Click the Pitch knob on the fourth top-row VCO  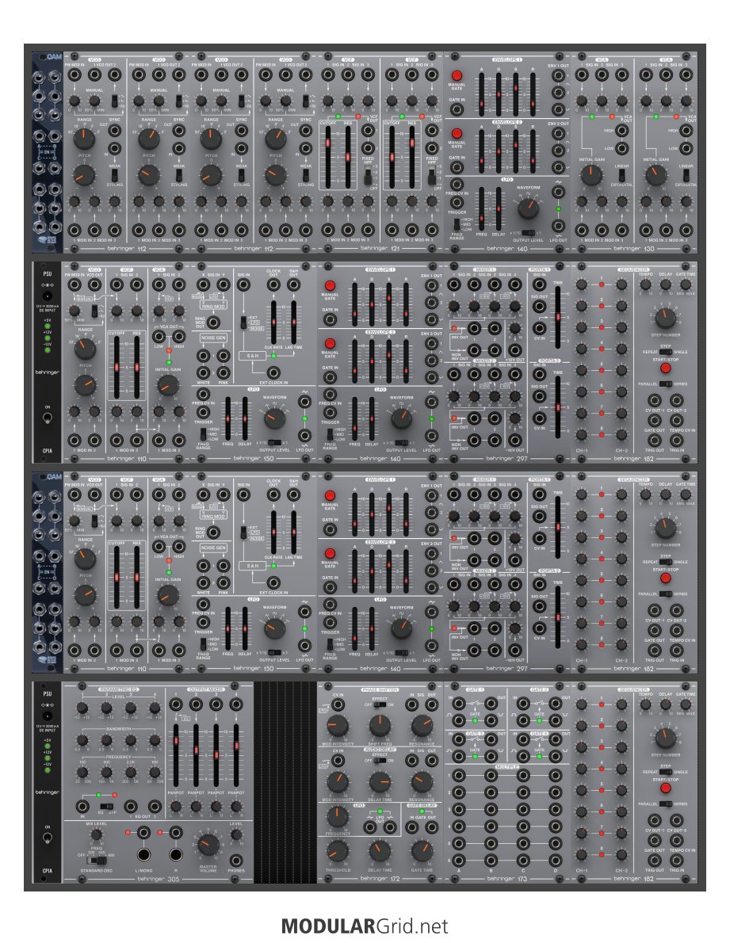coord(275,175)
